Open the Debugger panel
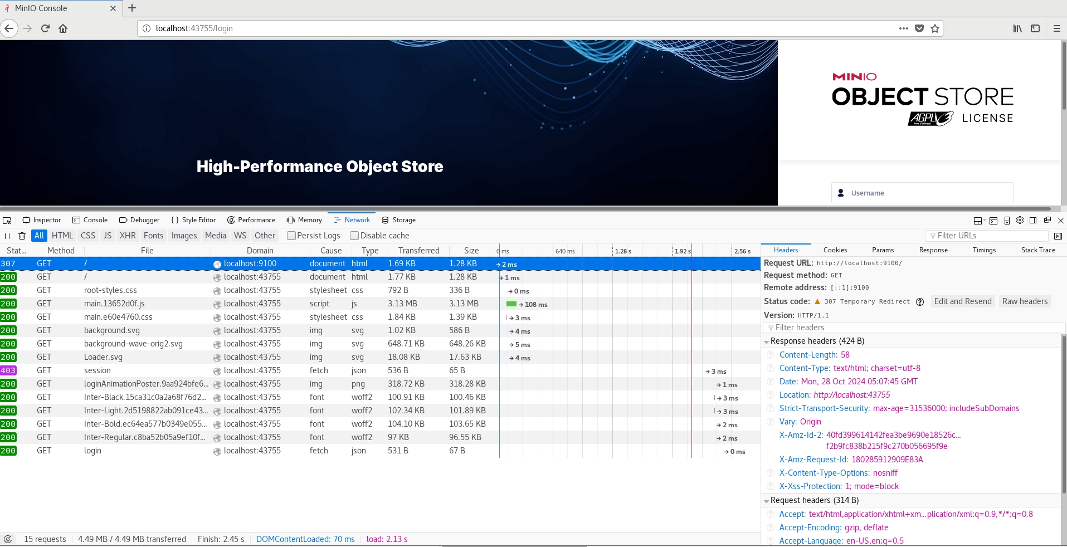1067x547 pixels. click(x=139, y=220)
